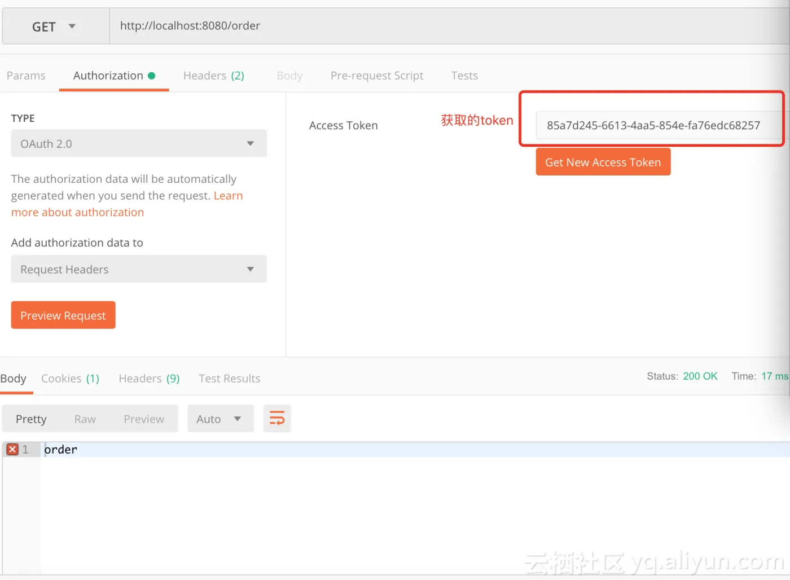The height and width of the screenshot is (580, 790).
Task: Click Get New Access Token button
Action: coord(603,162)
